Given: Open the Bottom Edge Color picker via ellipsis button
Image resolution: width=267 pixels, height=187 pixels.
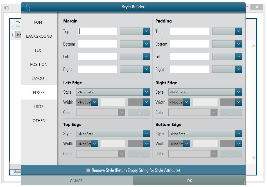Looking at the screenshot, I should [x=231, y=154].
